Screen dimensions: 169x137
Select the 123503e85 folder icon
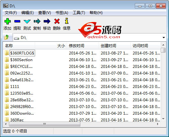coord(7,93)
